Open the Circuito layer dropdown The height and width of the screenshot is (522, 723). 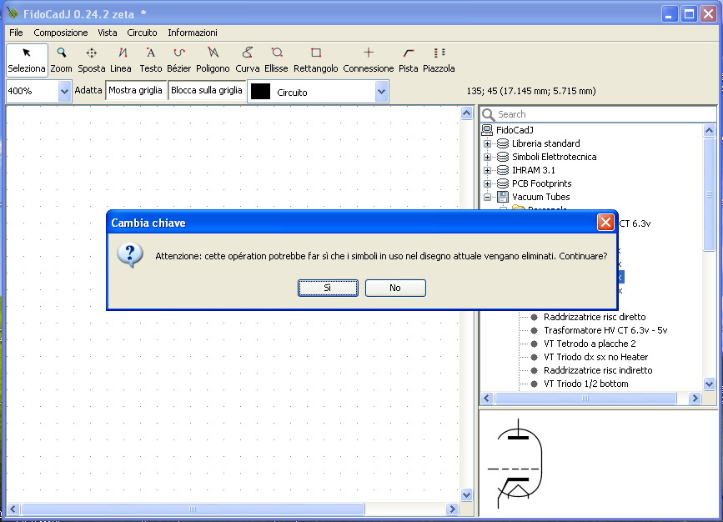tap(381, 92)
